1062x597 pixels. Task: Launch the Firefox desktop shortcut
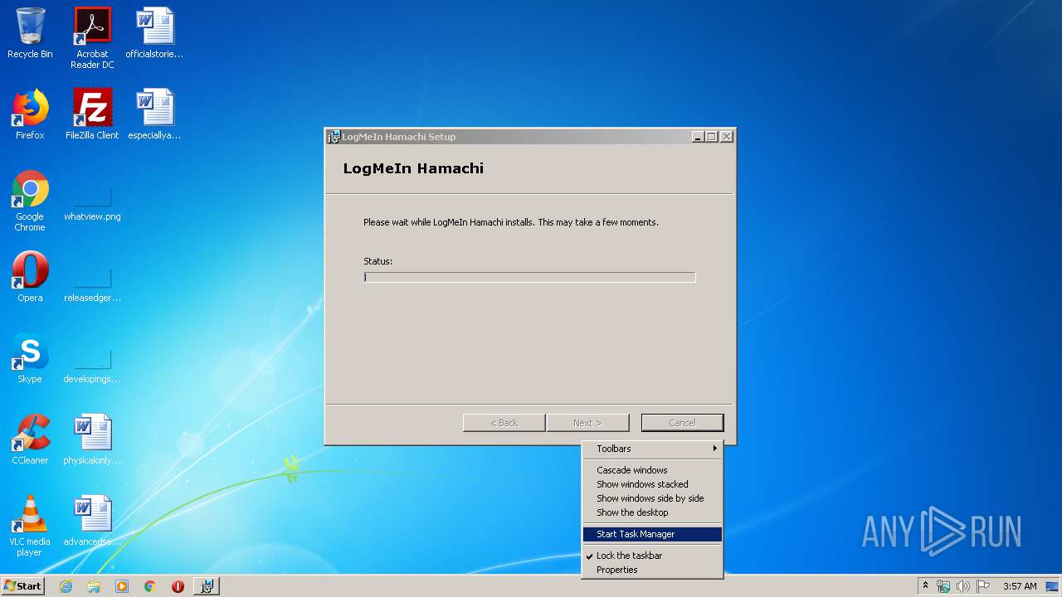(30, 114)
